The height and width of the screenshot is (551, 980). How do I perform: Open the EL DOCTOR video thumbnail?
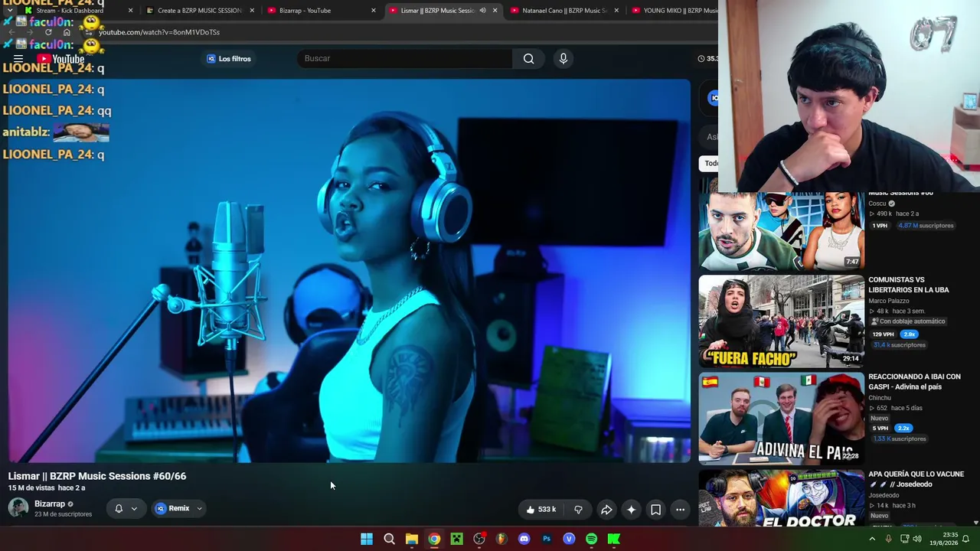click(x=781, y=498)
